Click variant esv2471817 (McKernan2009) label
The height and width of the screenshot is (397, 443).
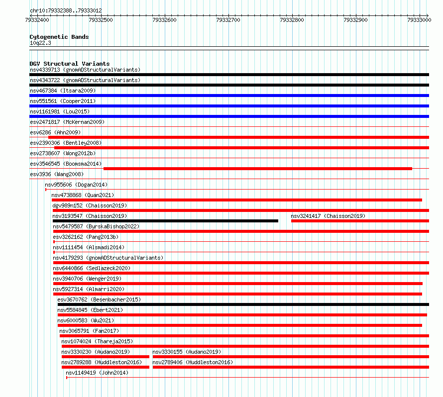[x=67, y=122]
